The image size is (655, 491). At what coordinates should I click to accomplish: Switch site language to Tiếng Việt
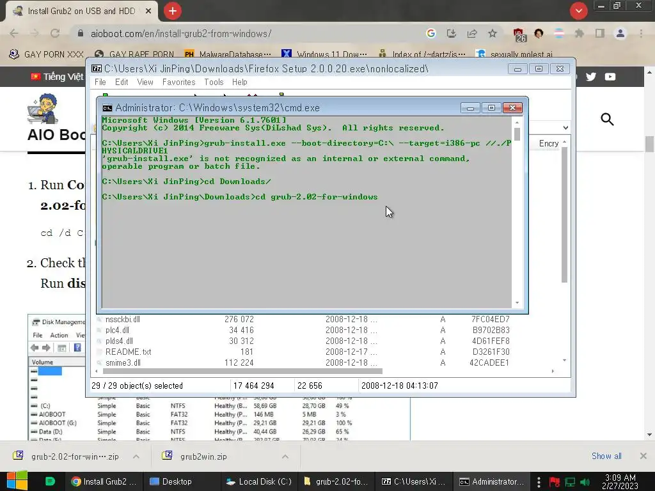pos(57,77)
